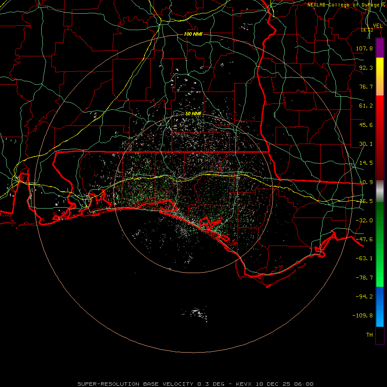Viewport: 387px width, 387px height.
Task: Click the 100 NMI range ring label
Action: [193, 34]
